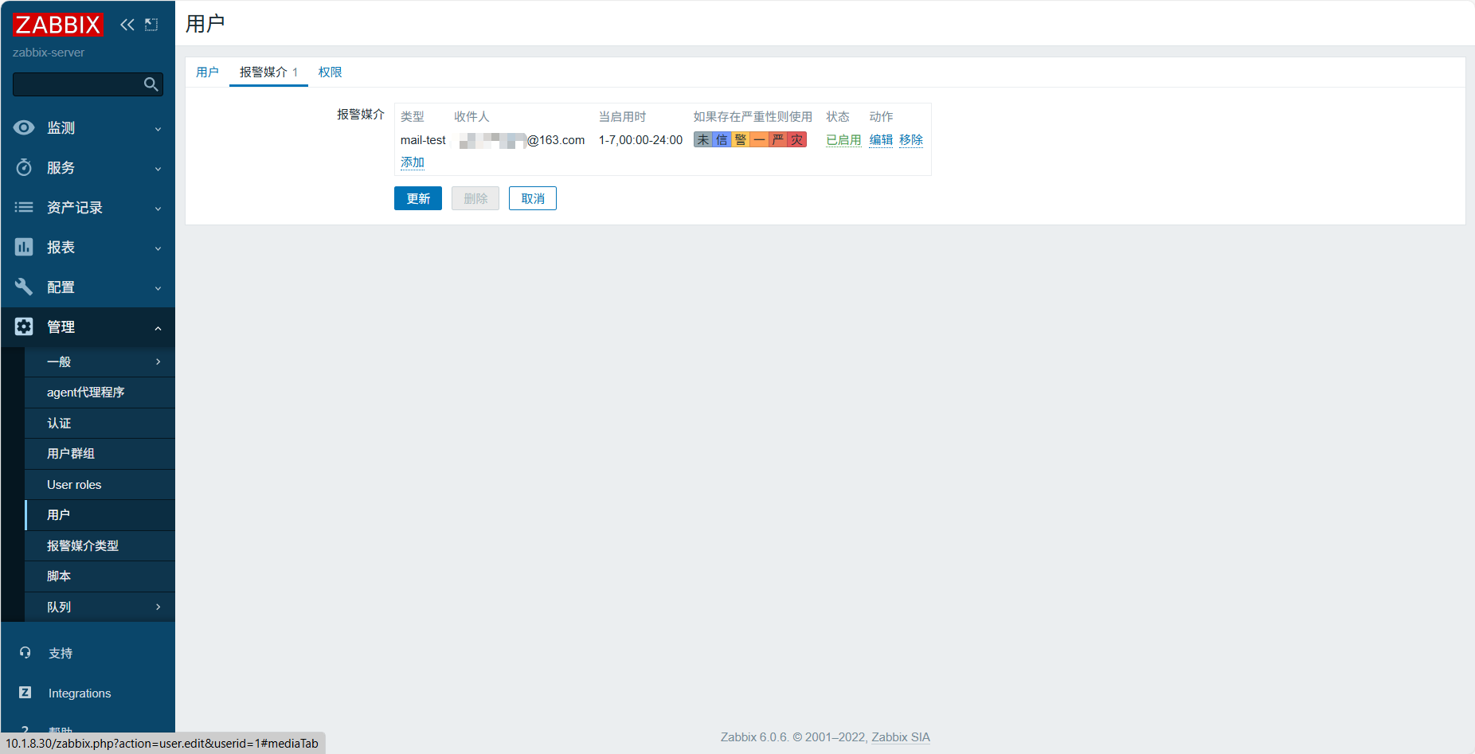Click the 严 severity swatch

(x=778, y=140)
